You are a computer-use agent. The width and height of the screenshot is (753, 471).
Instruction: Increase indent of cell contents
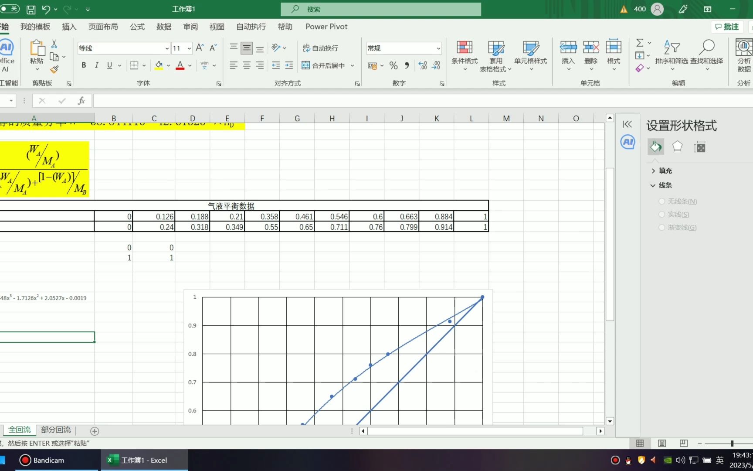coord(289,65)
